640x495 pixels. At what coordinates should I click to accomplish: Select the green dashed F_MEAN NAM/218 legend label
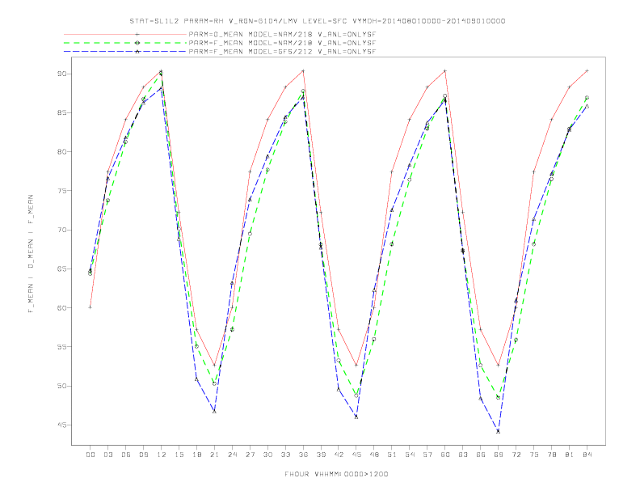pyautogui.click(x=282, y=43)
